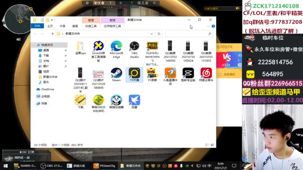Select the 网易云音乐 shortcut icon

pyautogui.click(x=206, y=73)
